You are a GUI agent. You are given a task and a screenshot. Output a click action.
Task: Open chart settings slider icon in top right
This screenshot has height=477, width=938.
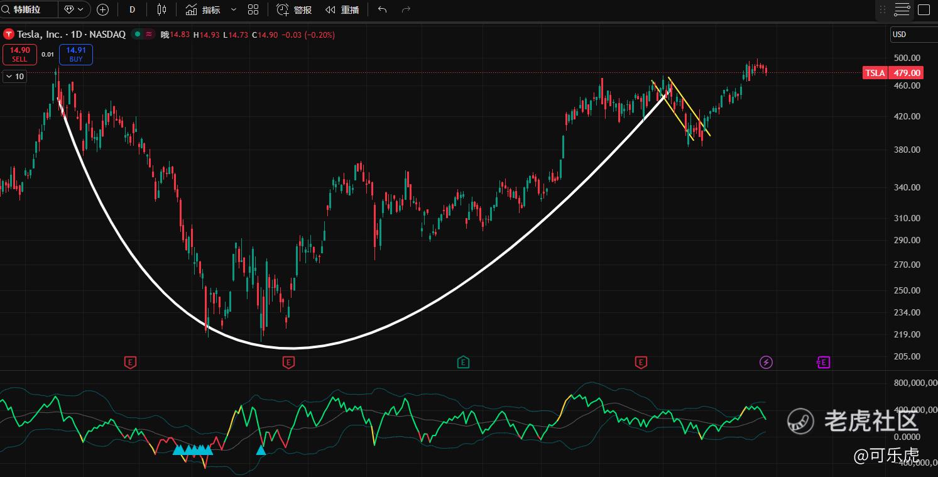click(902, 9)
